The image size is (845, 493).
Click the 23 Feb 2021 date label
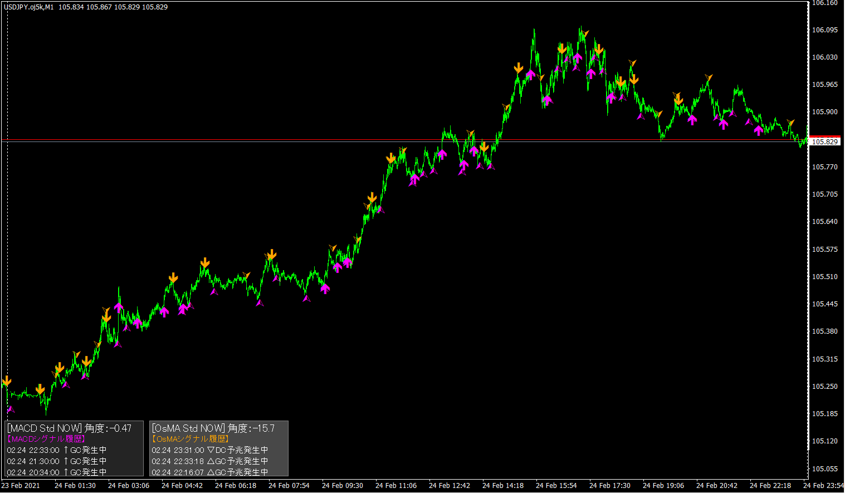click(x=21, y=486)
